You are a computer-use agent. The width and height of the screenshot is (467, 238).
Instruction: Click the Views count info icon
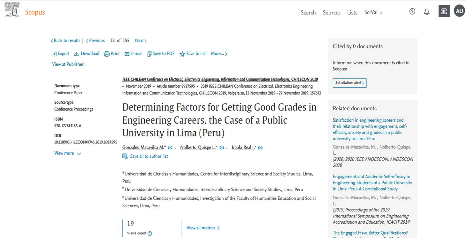point(150,234)
